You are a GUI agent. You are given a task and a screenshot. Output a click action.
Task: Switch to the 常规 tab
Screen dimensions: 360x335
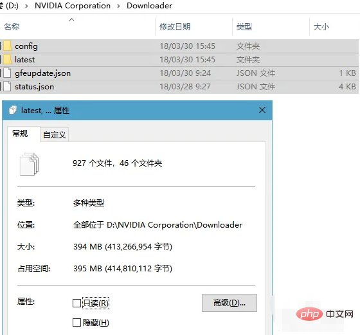[x=20, y=133]
